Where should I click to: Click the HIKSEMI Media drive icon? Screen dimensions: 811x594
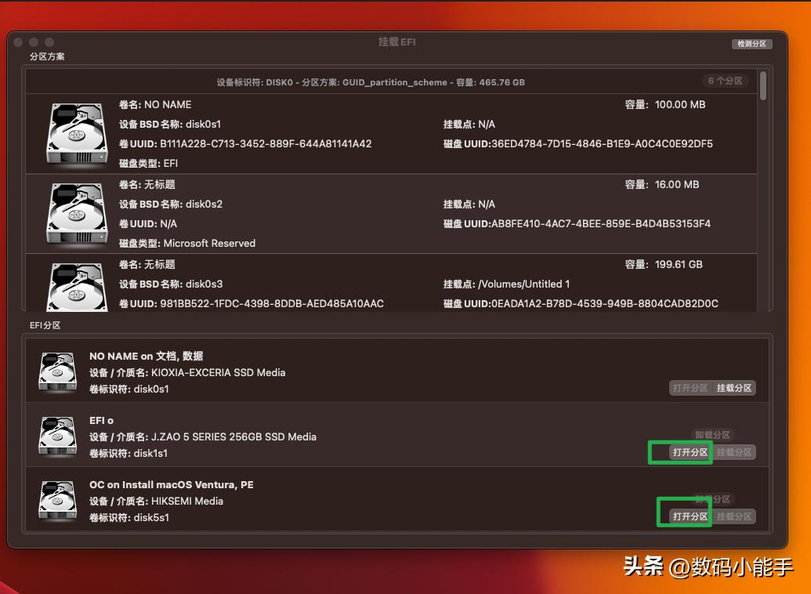(x=57, y=500)
